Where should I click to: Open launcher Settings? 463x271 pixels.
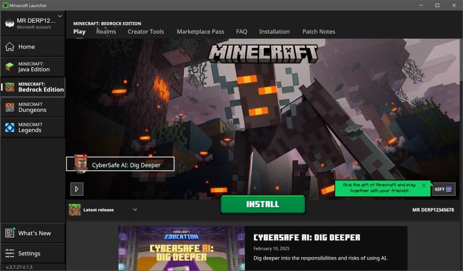(x=33, y=253)
